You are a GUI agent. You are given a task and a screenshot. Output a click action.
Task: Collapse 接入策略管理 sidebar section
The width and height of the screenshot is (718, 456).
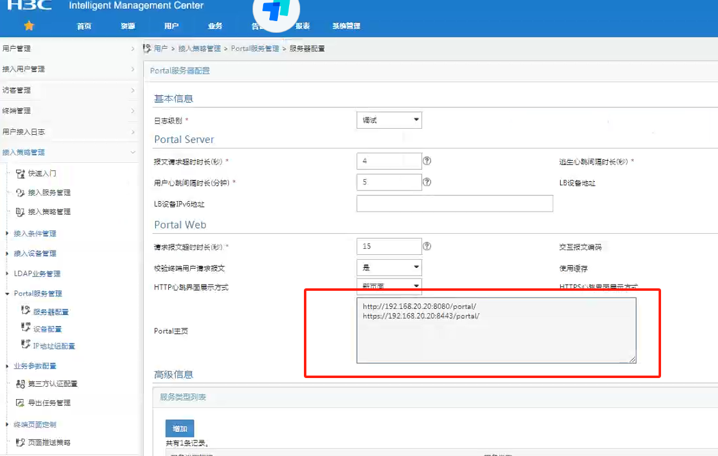69,152
